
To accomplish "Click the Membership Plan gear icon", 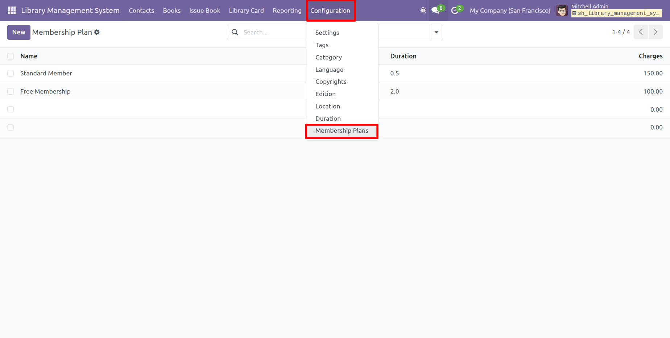I will click(x=97, y=32).
